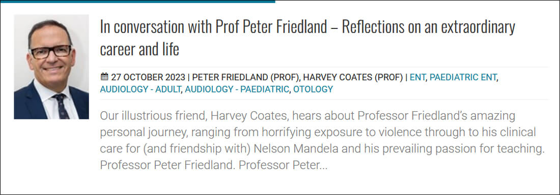Click author name Harvey Coates (Prof)
The width and height of the screenshot is (560, 195).
(353, 77)
